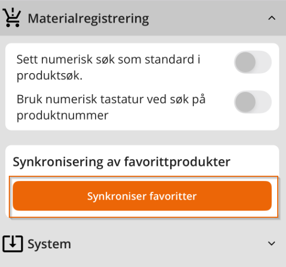Tap the grey knob of the numerisk søk switch
This screenshot has height=267, width=286.
[x=245, y=62]
